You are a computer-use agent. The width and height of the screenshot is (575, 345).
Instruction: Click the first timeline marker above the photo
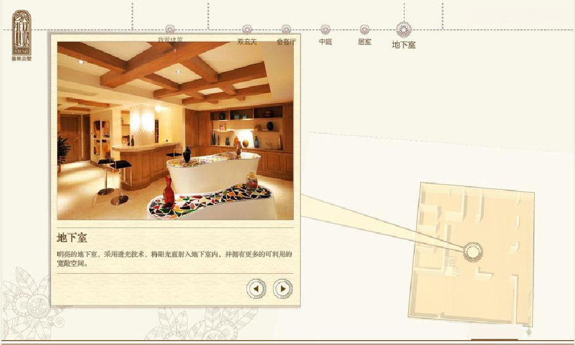[x=170, y=30]
